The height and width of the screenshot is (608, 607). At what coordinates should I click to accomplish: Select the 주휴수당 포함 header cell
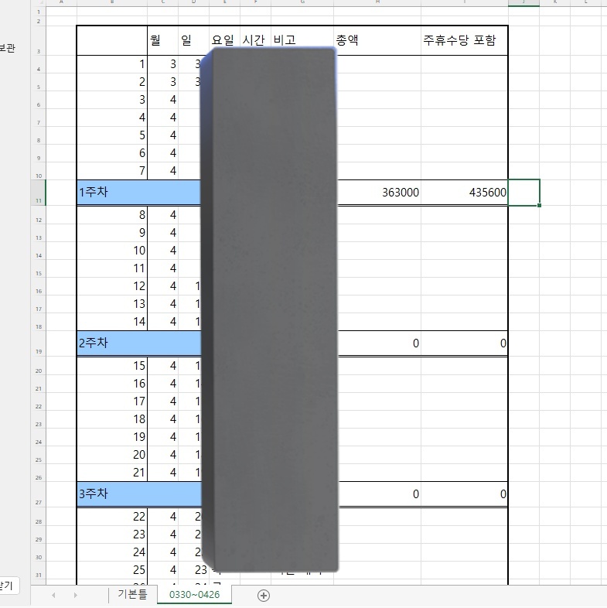(465, 40)
